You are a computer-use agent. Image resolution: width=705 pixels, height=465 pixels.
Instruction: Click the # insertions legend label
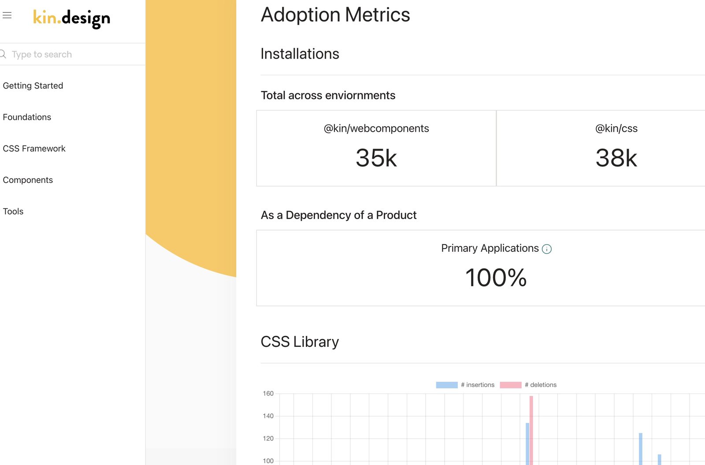pos(478,385)
